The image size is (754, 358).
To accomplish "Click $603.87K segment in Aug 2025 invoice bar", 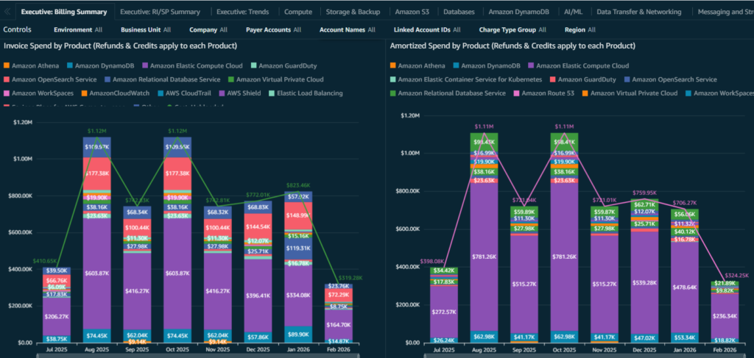I will [97, 273].
